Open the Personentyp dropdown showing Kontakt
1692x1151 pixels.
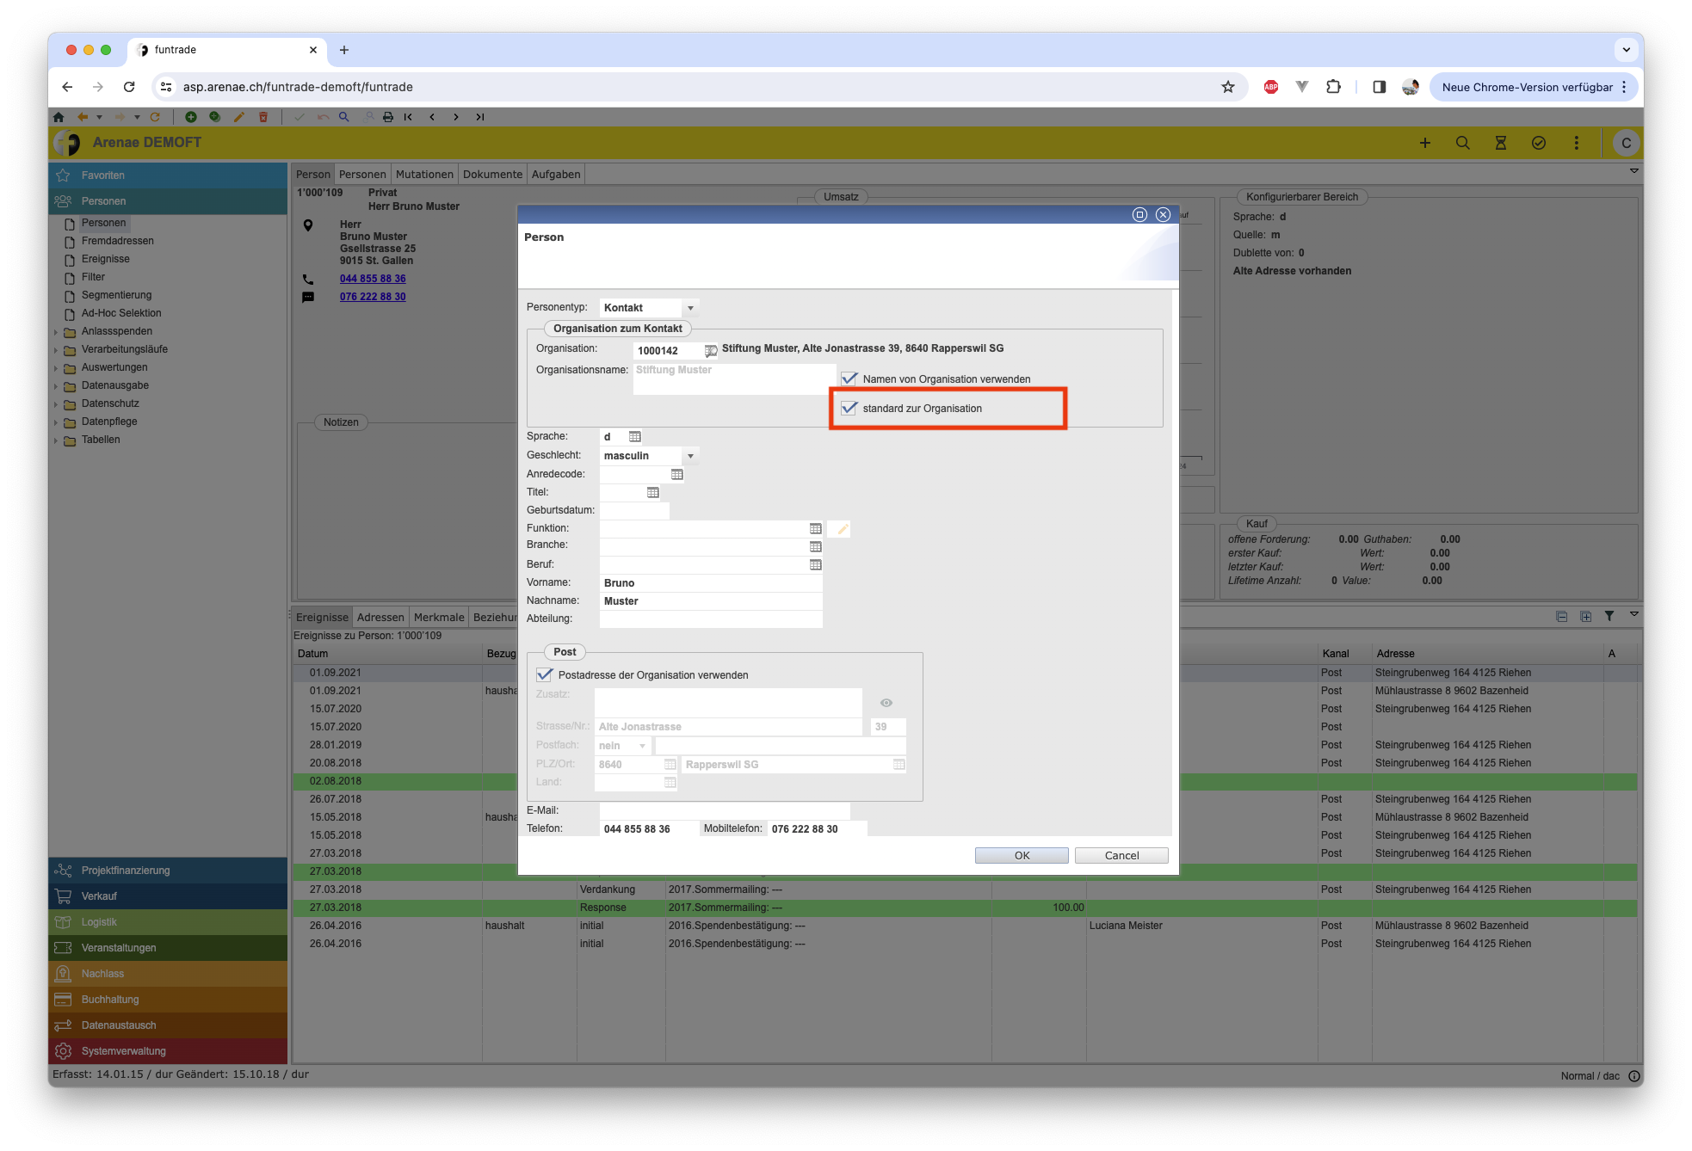point(690,308)
